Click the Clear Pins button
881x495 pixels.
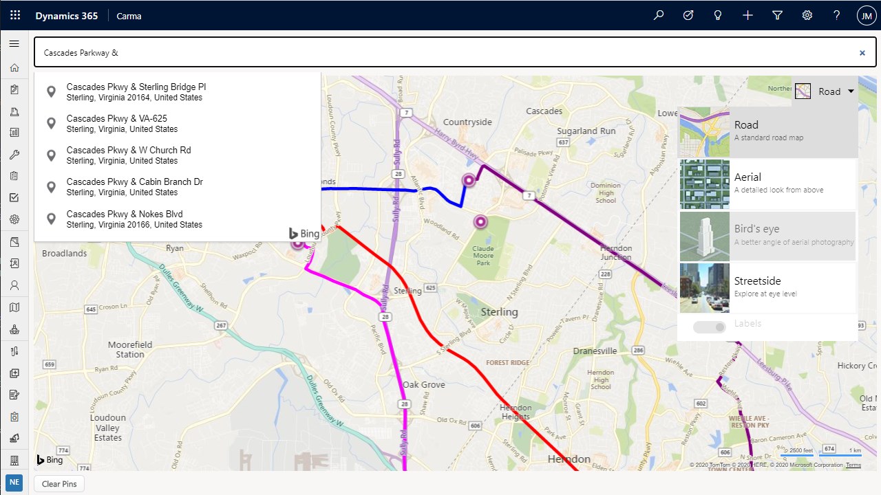pyautogui.click(x=59, y=484)
